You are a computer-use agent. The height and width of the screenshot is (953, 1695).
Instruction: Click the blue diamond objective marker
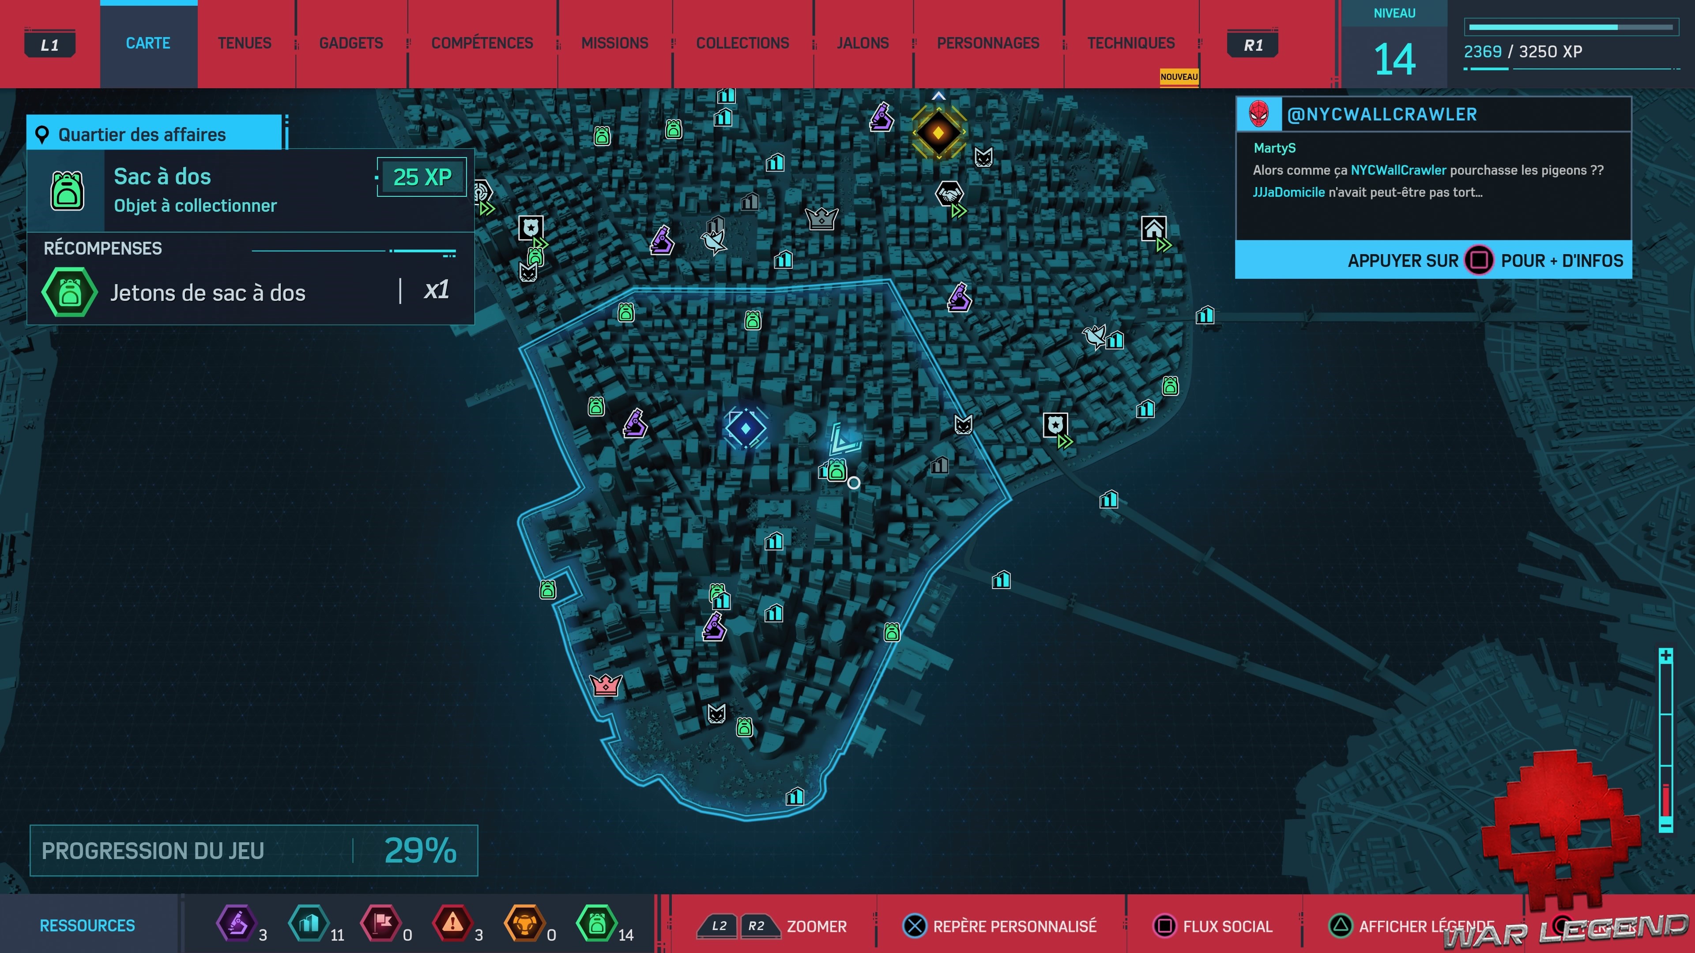point(746,428)
